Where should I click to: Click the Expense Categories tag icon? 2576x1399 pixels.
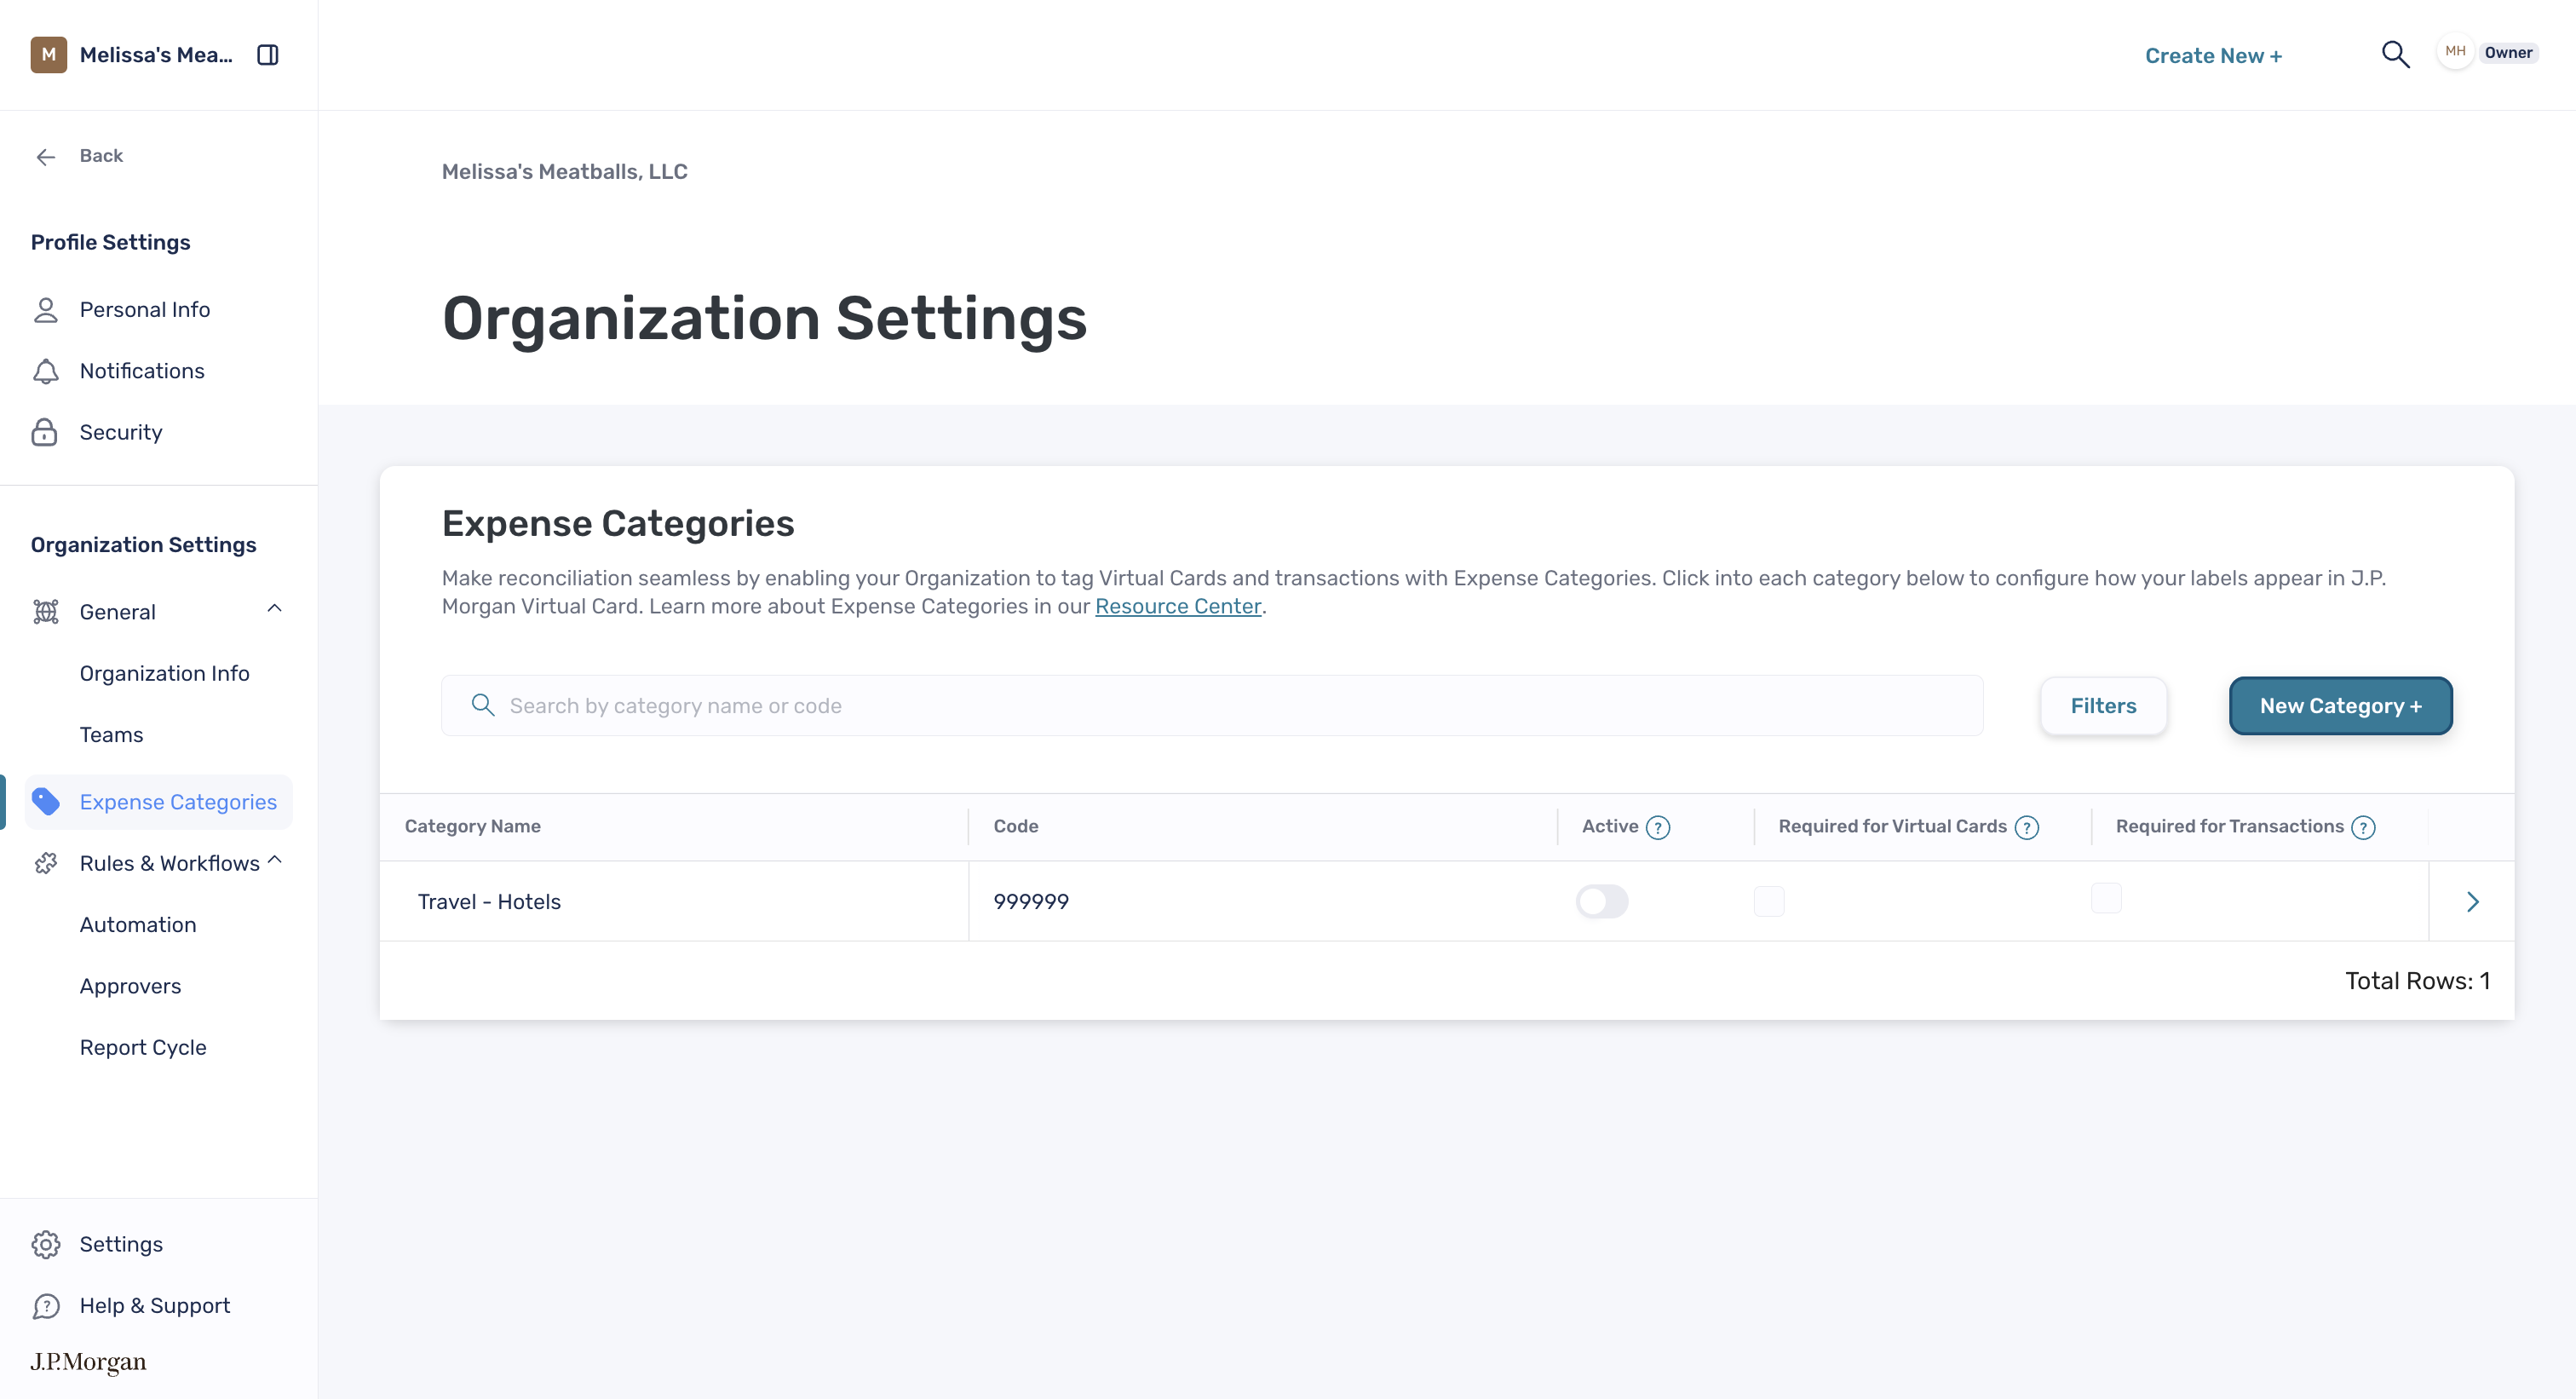46,802
